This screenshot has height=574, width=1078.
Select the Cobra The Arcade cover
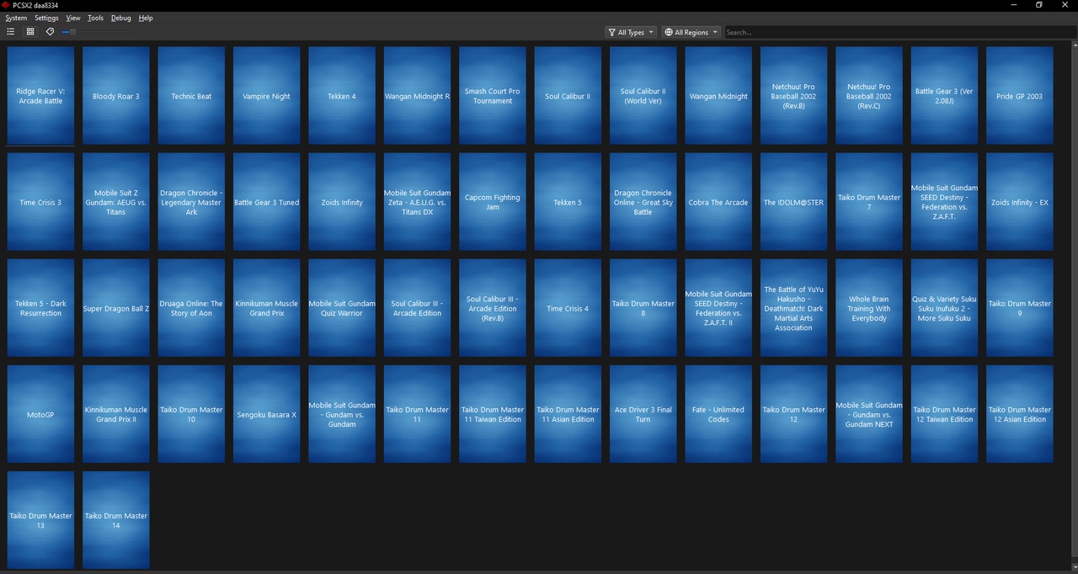point(718,202)
